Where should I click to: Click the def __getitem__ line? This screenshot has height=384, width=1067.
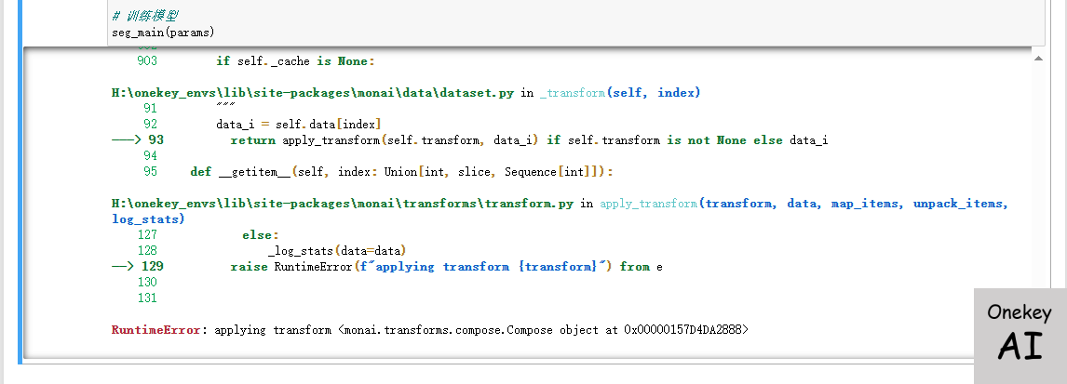tap(400, 172)
